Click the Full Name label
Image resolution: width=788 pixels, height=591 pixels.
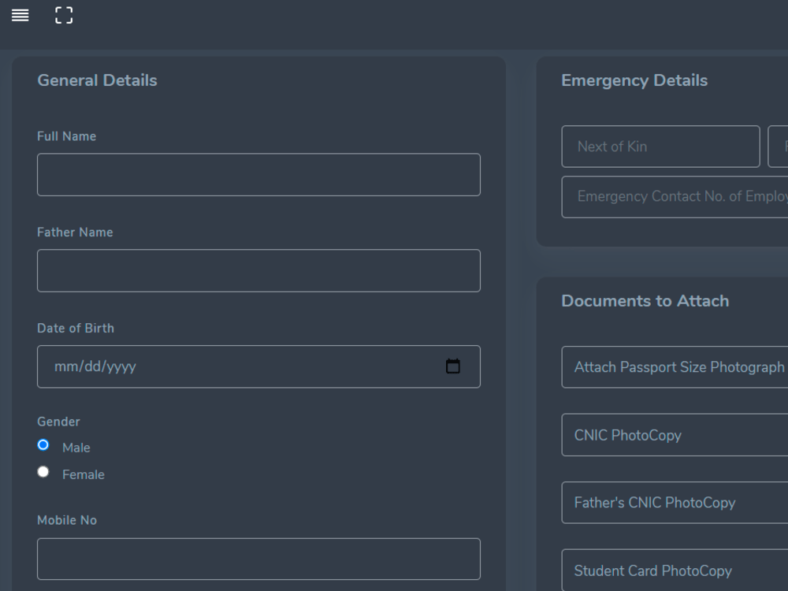[x=66, y=136]
